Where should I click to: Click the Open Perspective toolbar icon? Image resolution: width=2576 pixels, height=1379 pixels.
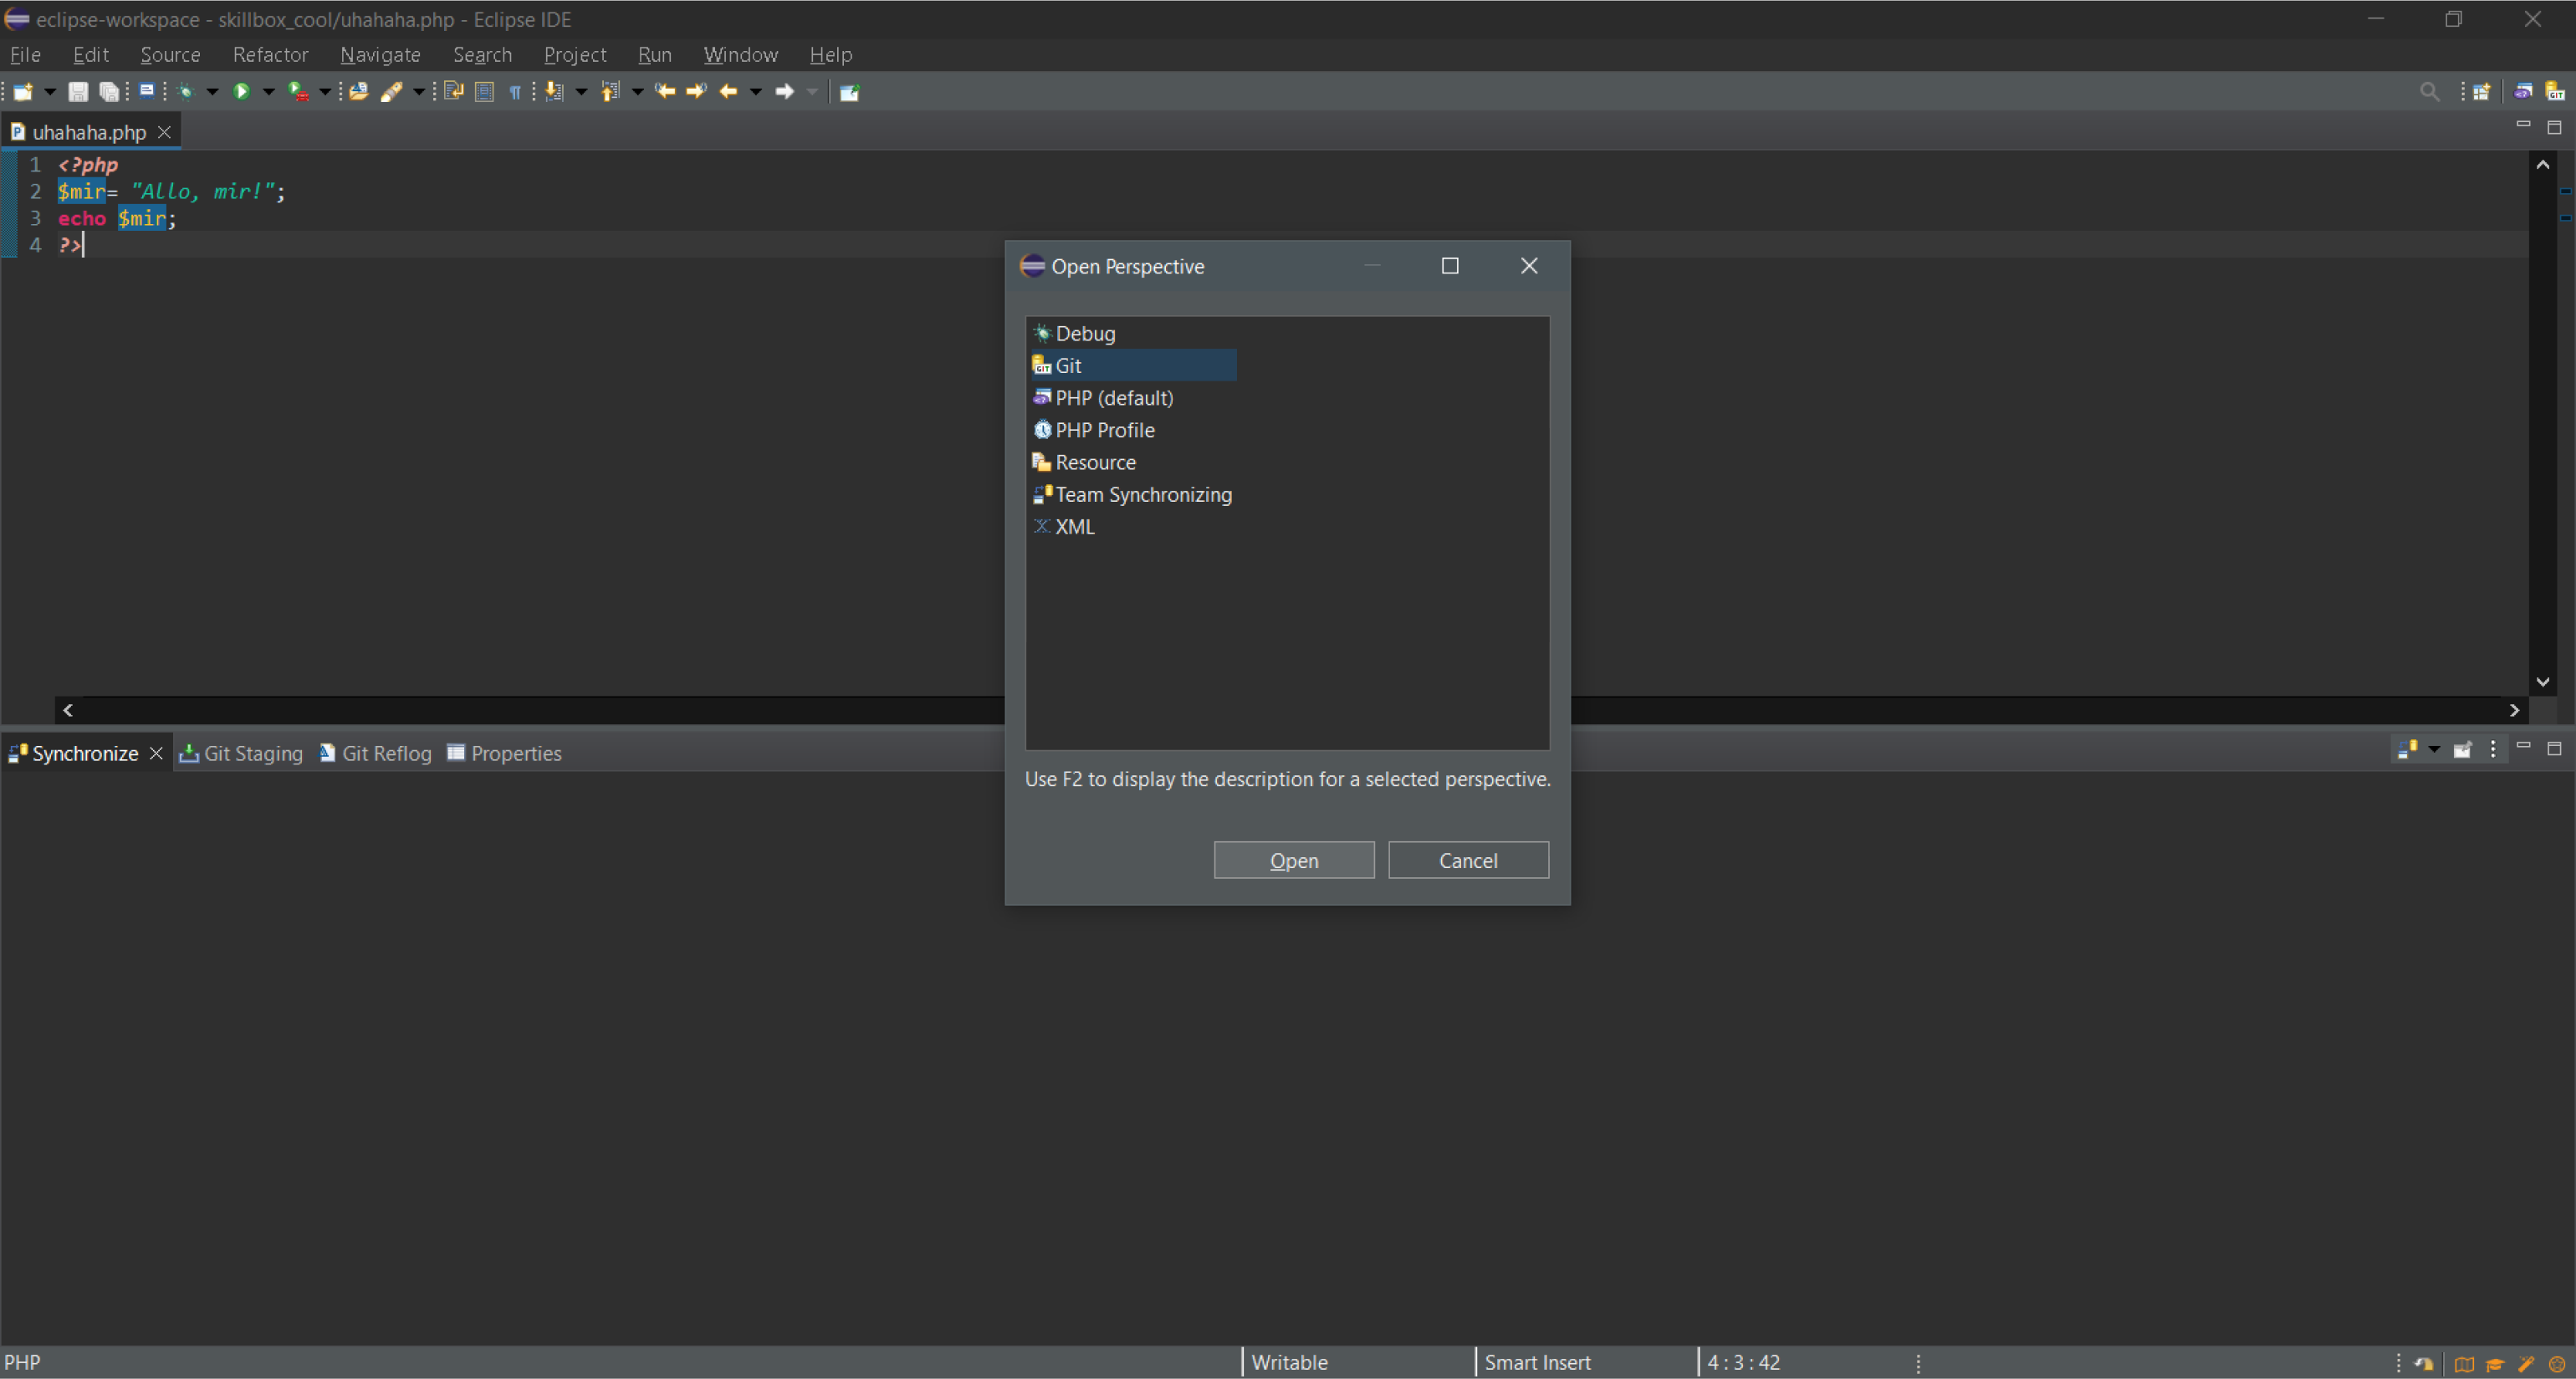pos(2481,92)
